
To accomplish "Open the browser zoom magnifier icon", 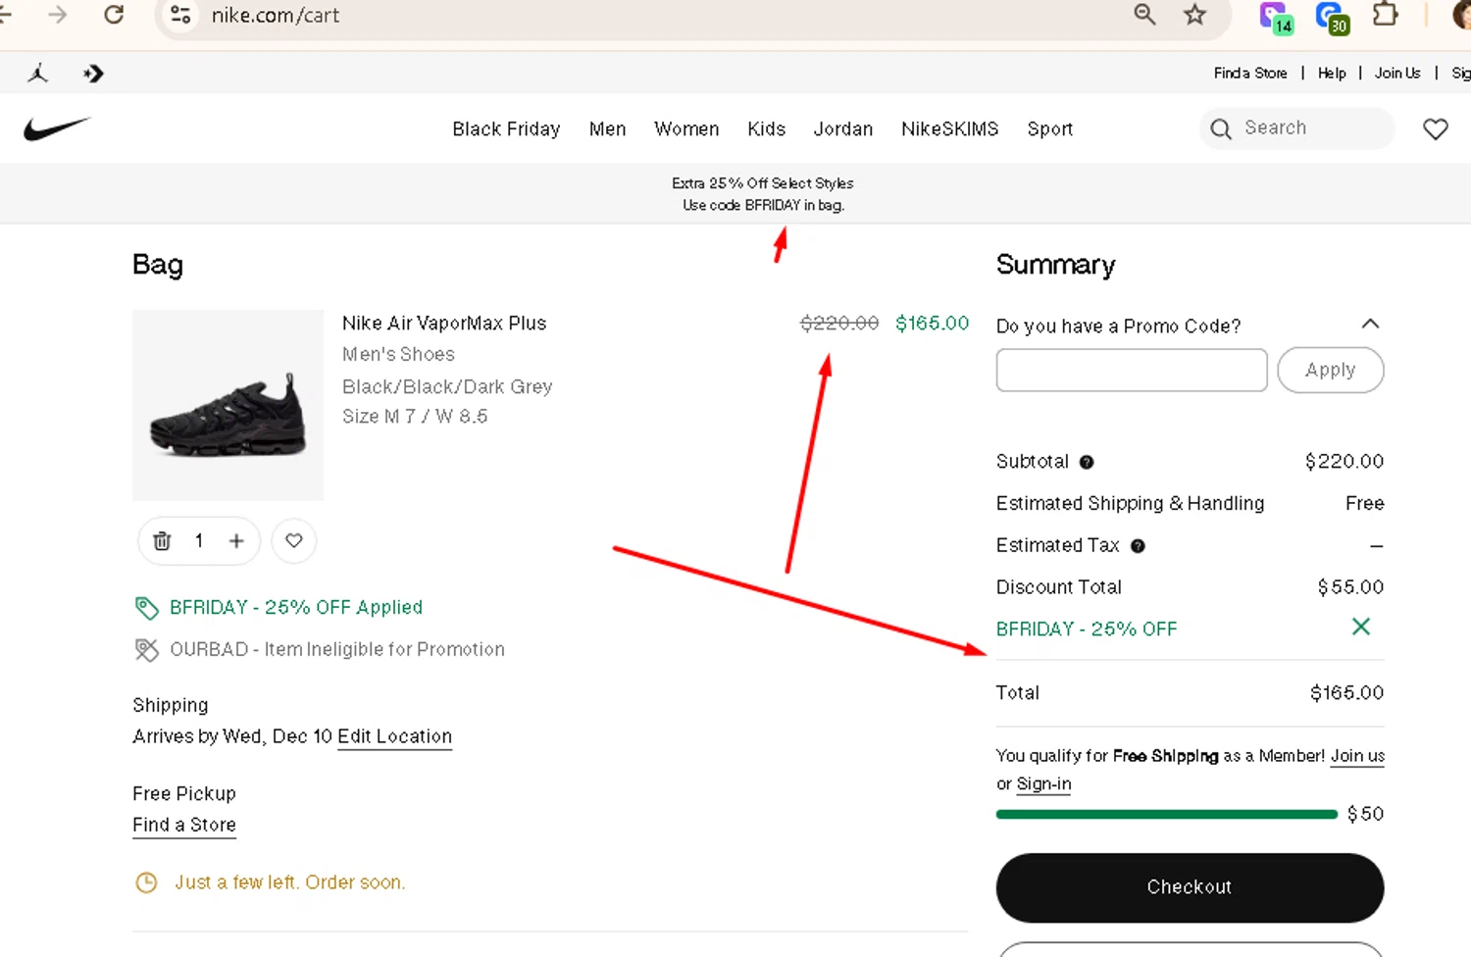I will pyautogui.click(x=1144, y=15).
